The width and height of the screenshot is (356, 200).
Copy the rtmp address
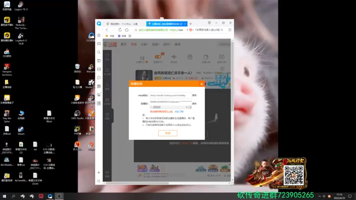tap(194, 96)
